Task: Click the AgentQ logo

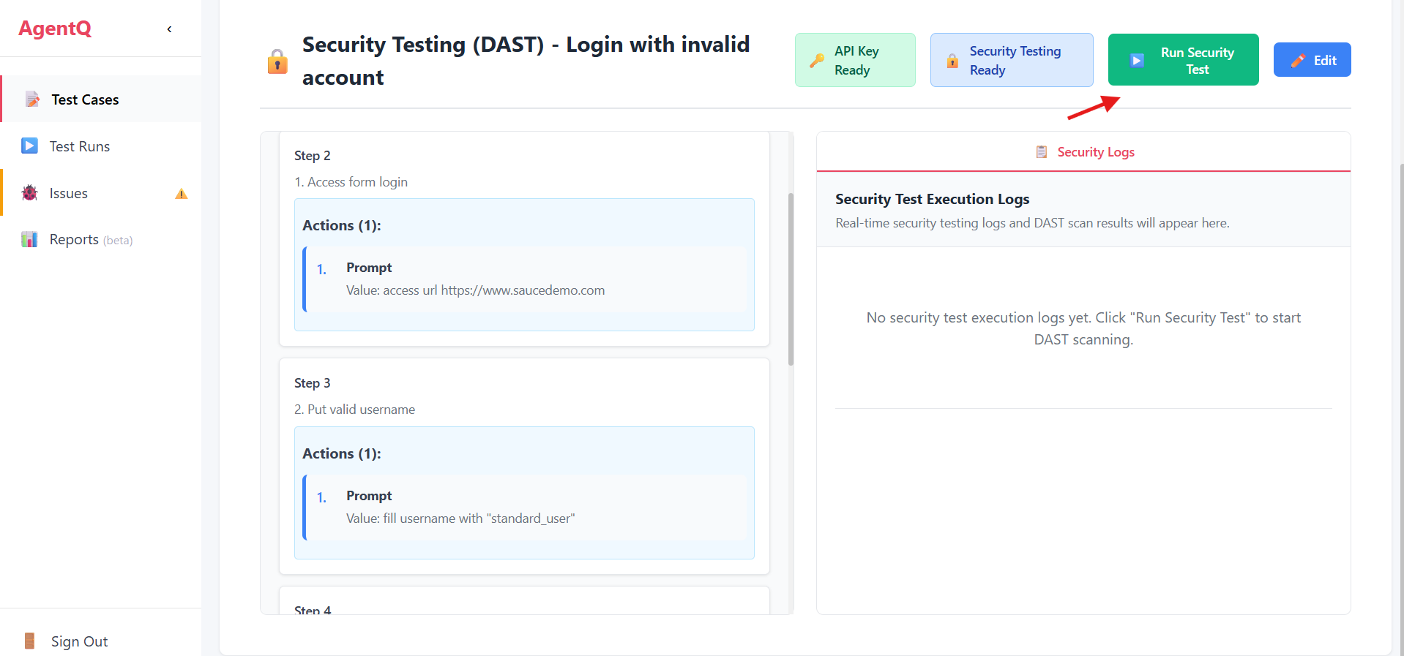Action: 55,29
